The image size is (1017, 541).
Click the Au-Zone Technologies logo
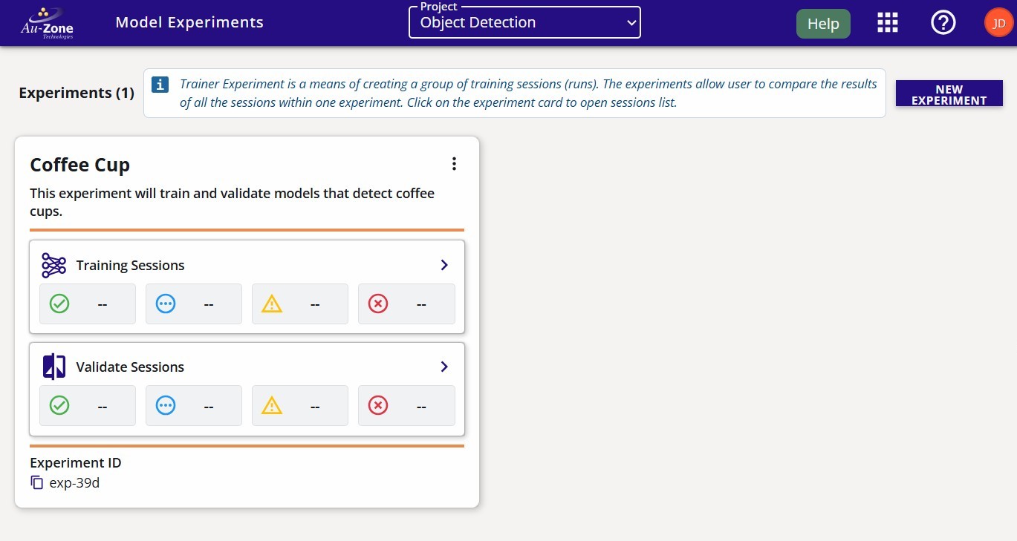[47, 23]
